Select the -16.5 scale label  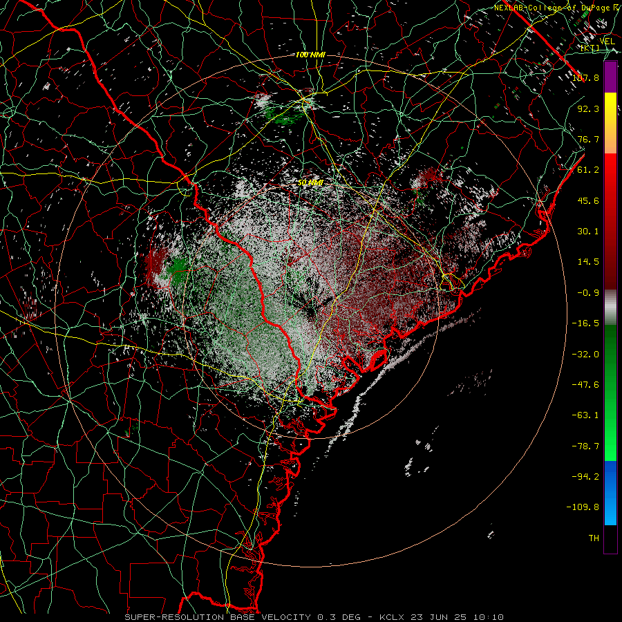(x=585, y=323)
